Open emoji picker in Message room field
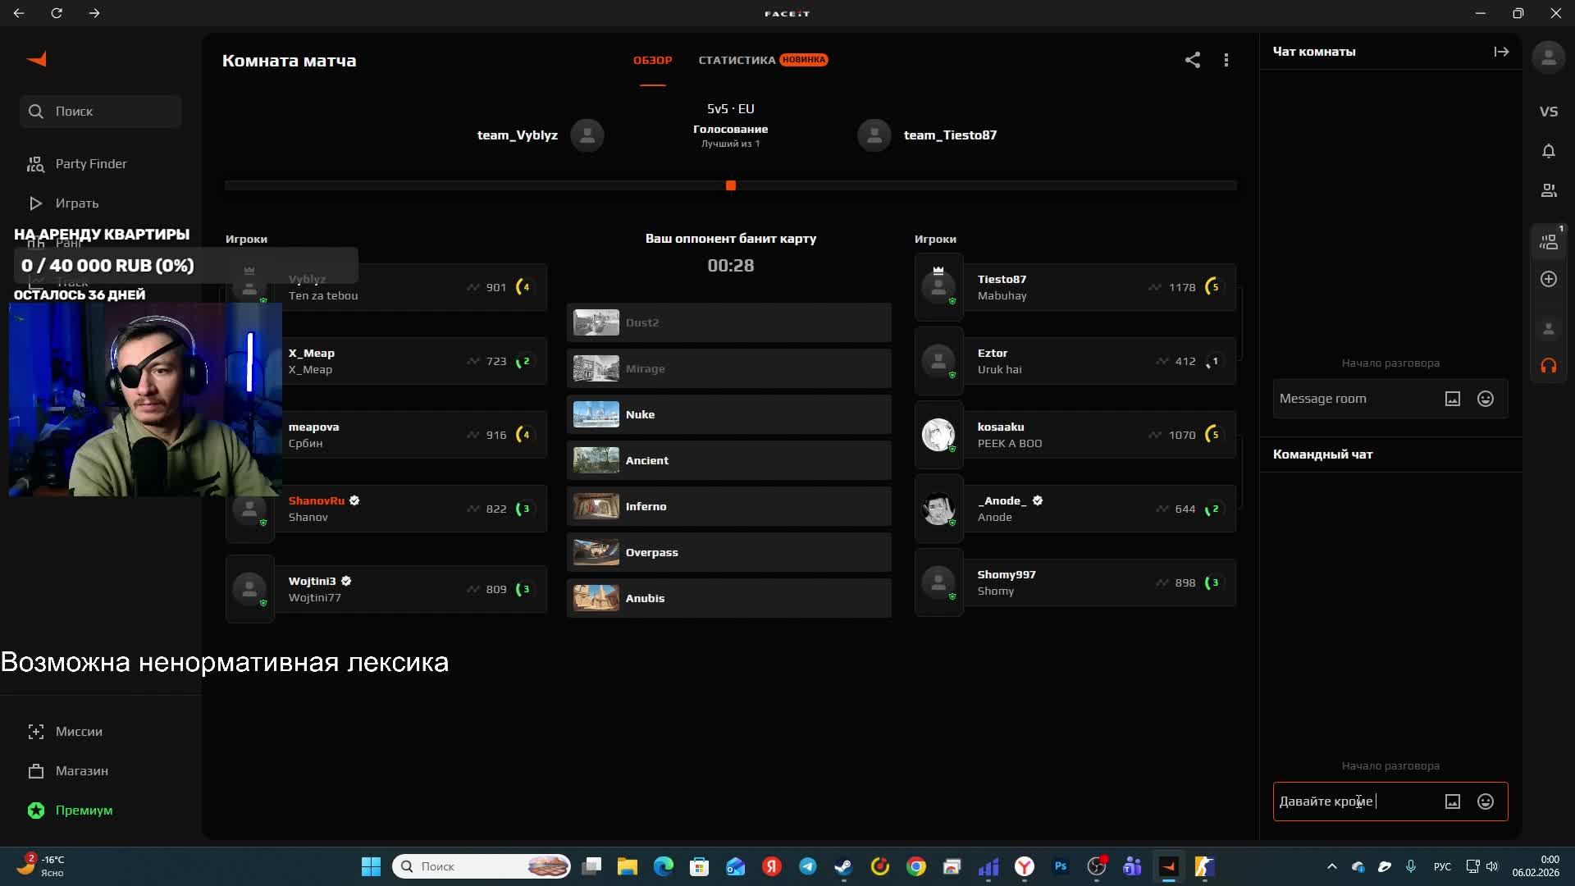 (x=1485, y=399)
